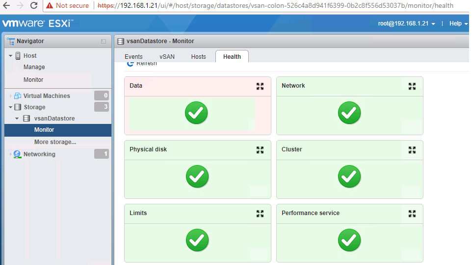Click the Network green checkmark status
The width and height of the screenshot is (472, 265).
point(349,113)
